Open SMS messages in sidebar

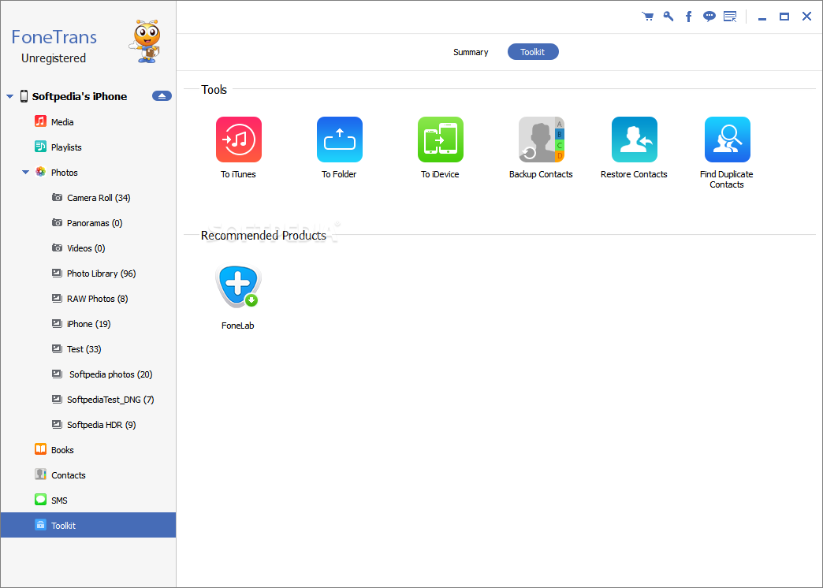pos(88,501)
